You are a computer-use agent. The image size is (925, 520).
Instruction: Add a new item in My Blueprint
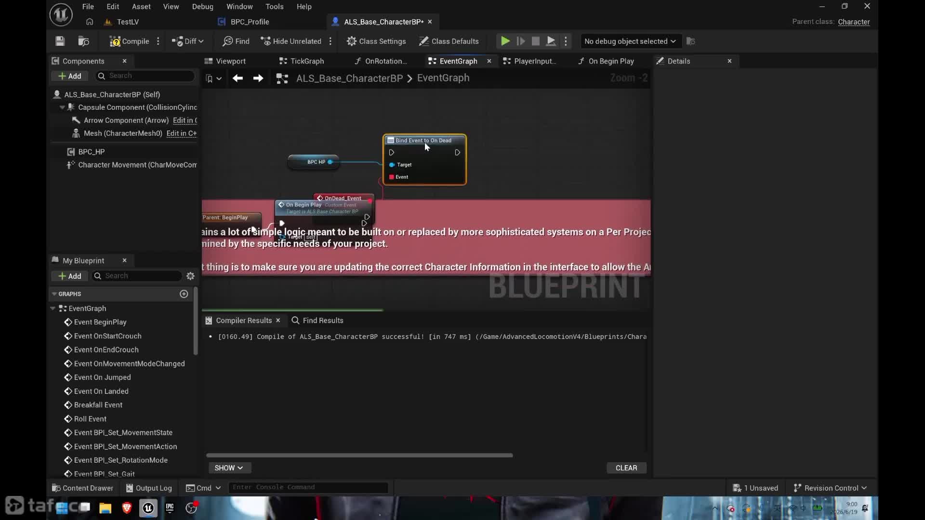(x=70, y=276)
